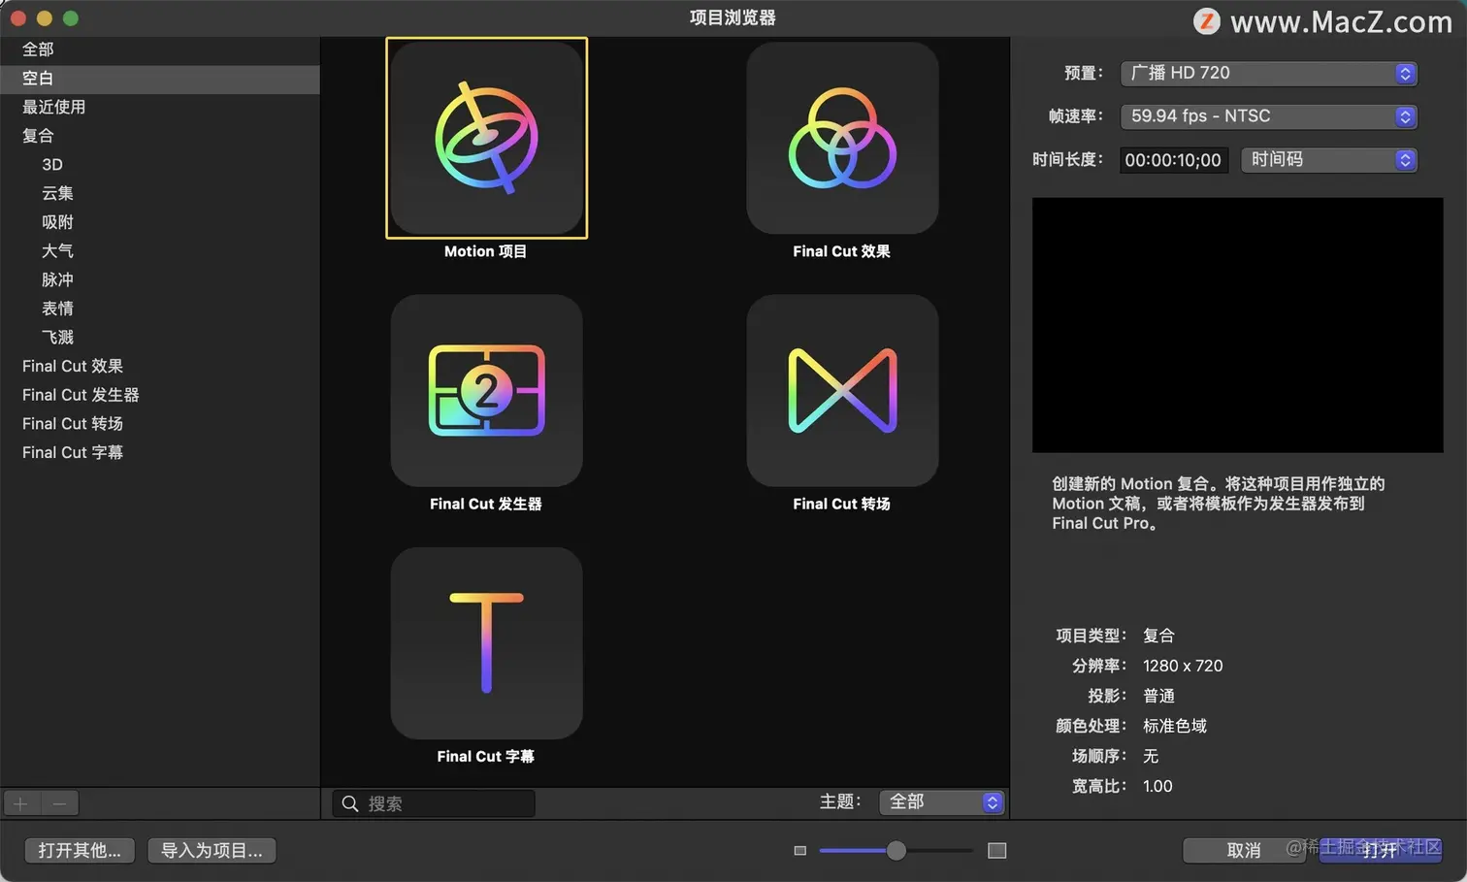Screen dimensions: 1467x882
Task: Click the small thumbnail size icon
Action: pyautogui.click(x=799, y=850)
